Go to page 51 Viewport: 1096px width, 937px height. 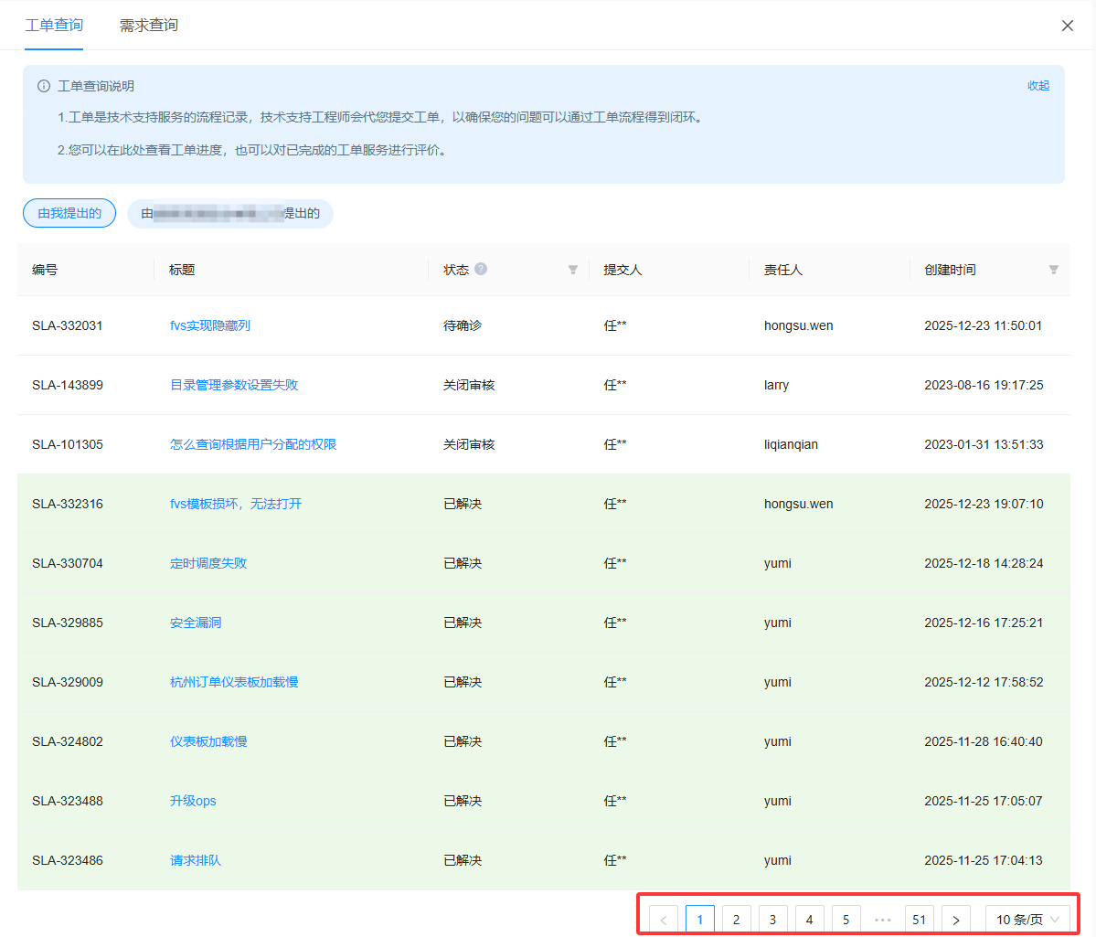pos(919,920)
